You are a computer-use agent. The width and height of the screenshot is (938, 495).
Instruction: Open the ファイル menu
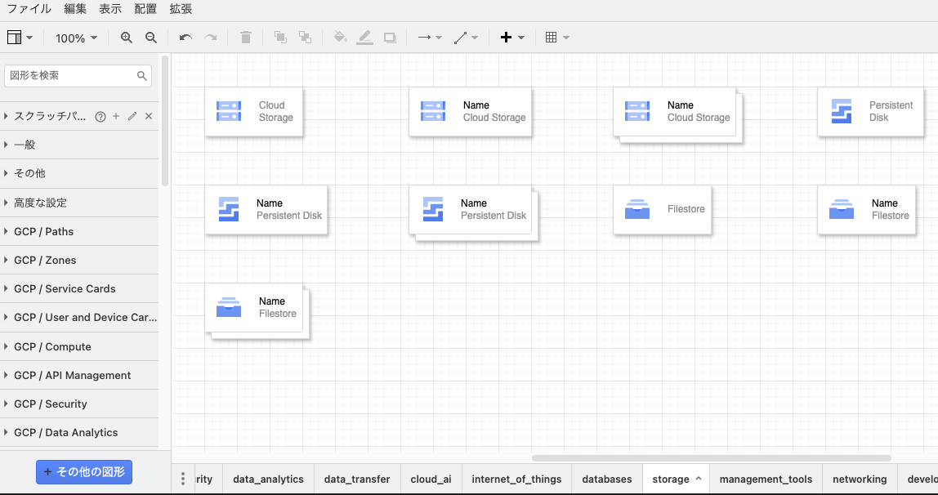point(29,9)
